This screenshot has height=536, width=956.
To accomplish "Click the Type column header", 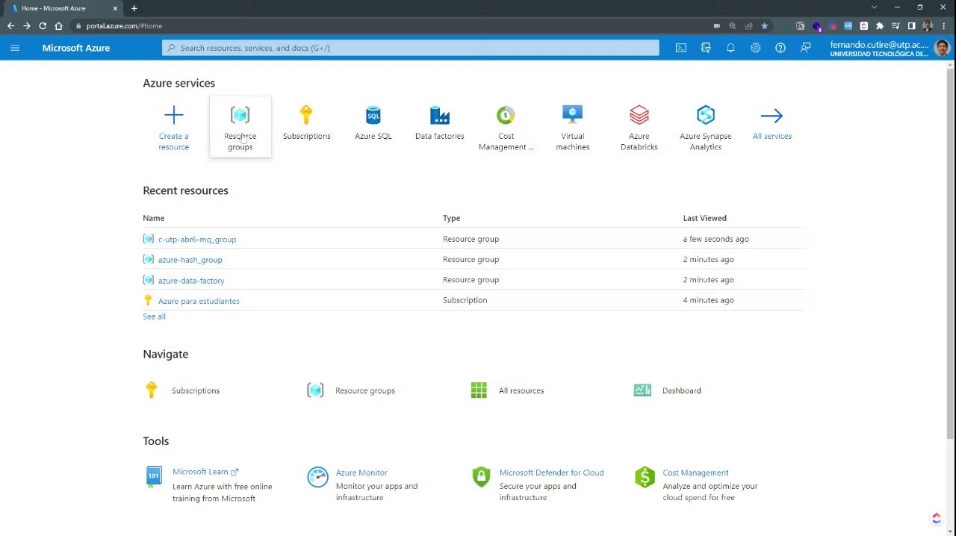I will pyautogui.click(x=451, y=218).
